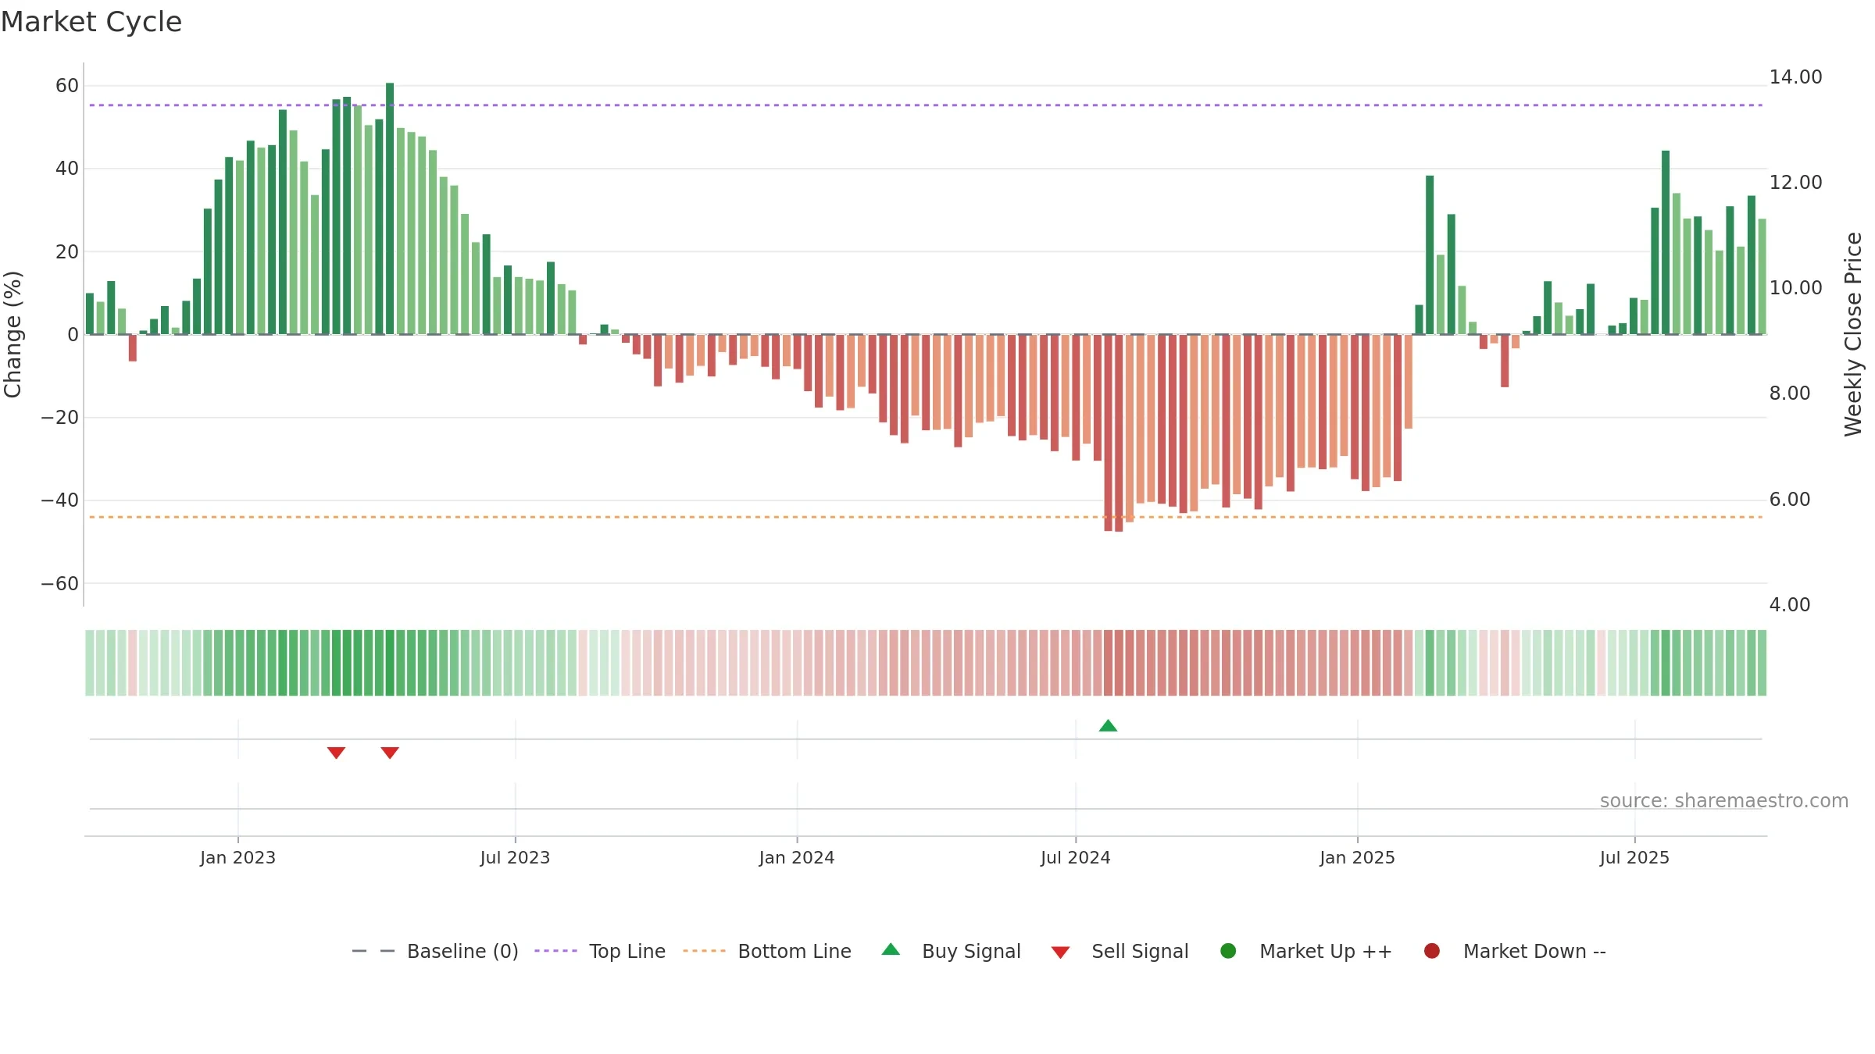
Task: Click the −20 tick on Change axis
Action: click(60, 417)
